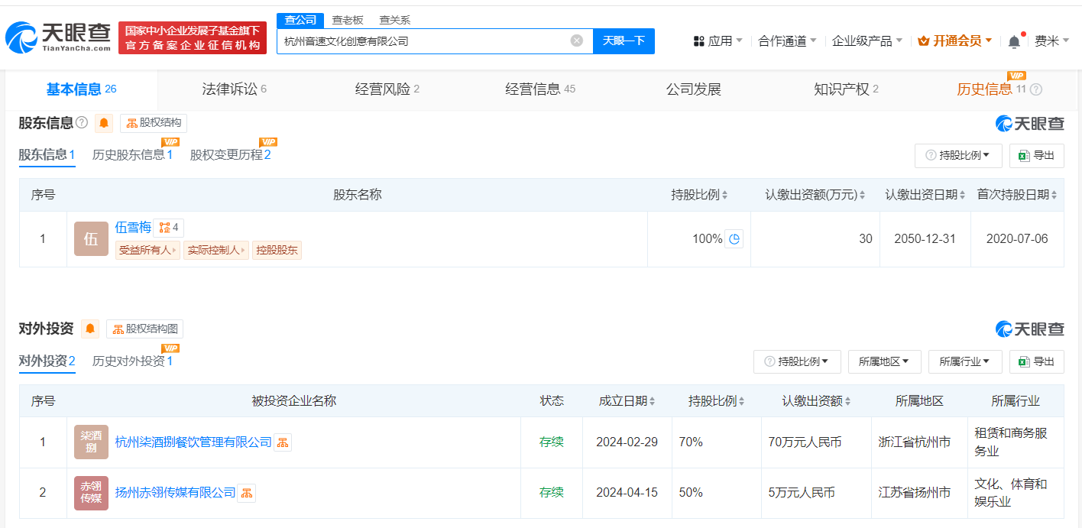Open the 公司发展 tab
Image resolution: width=1082 pixels, height=528 pixels.
tap(694, 89)
